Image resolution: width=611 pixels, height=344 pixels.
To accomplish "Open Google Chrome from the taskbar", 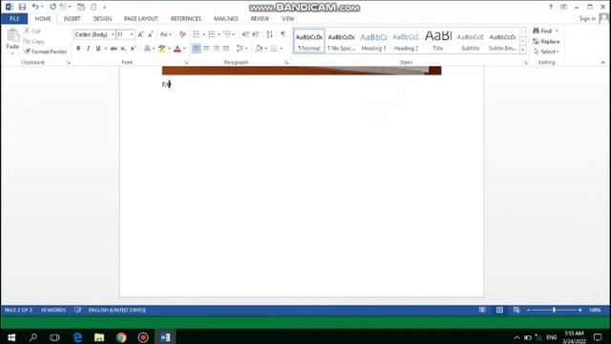I will (121, 337).
